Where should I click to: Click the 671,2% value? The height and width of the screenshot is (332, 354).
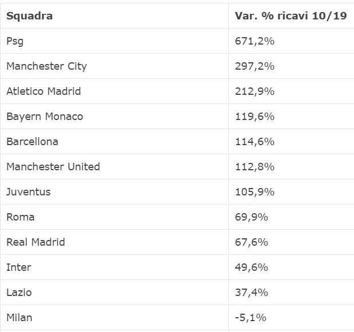tap(254, 41)
